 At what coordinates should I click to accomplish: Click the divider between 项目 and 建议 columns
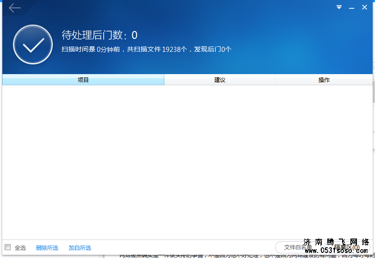click(164, 80)
